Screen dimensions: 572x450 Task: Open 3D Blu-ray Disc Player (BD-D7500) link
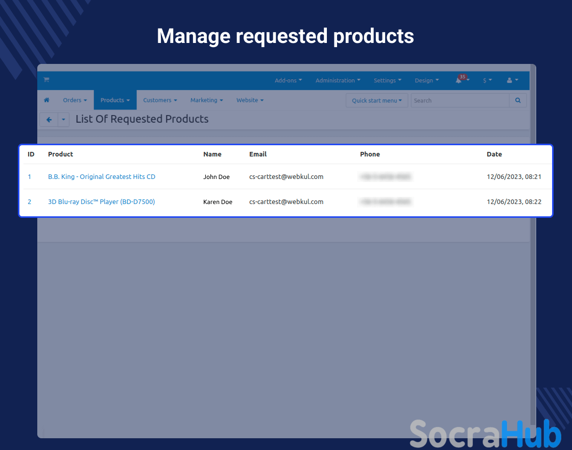click(x=101, y=202)
